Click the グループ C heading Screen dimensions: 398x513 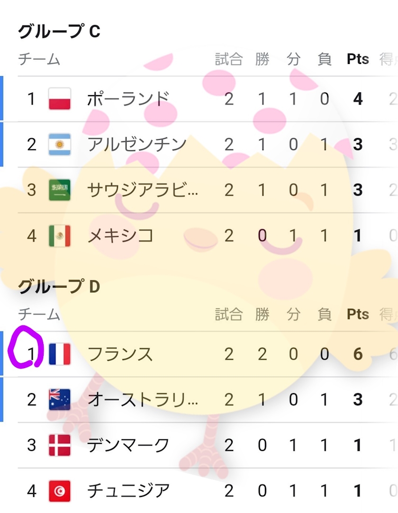click(x=59, y=31)
